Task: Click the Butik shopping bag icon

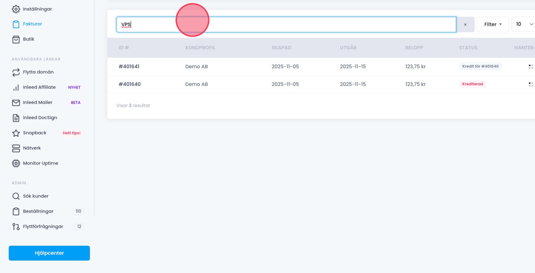Action: click(x=16, y=40)
